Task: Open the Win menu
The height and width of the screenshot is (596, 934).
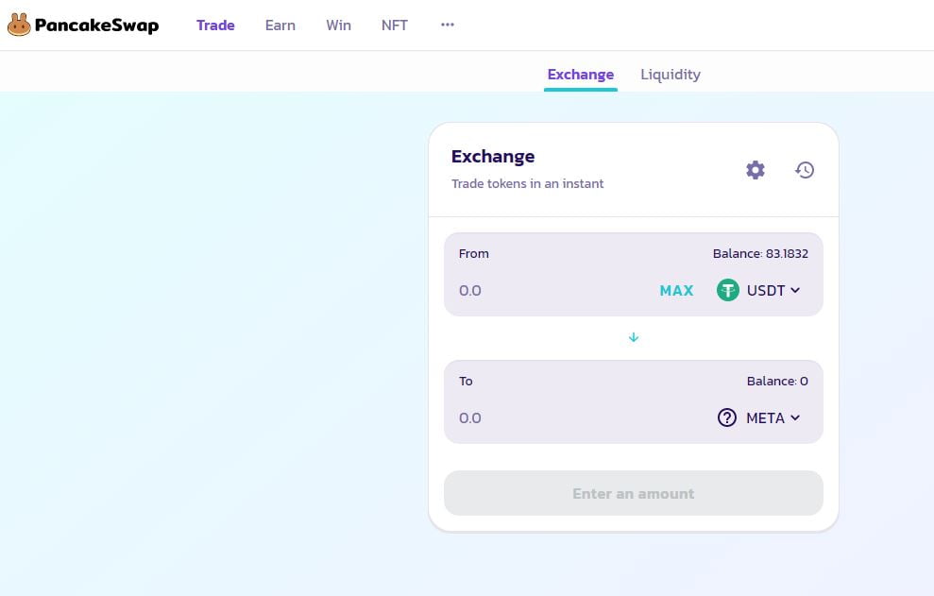Action: 338,26
